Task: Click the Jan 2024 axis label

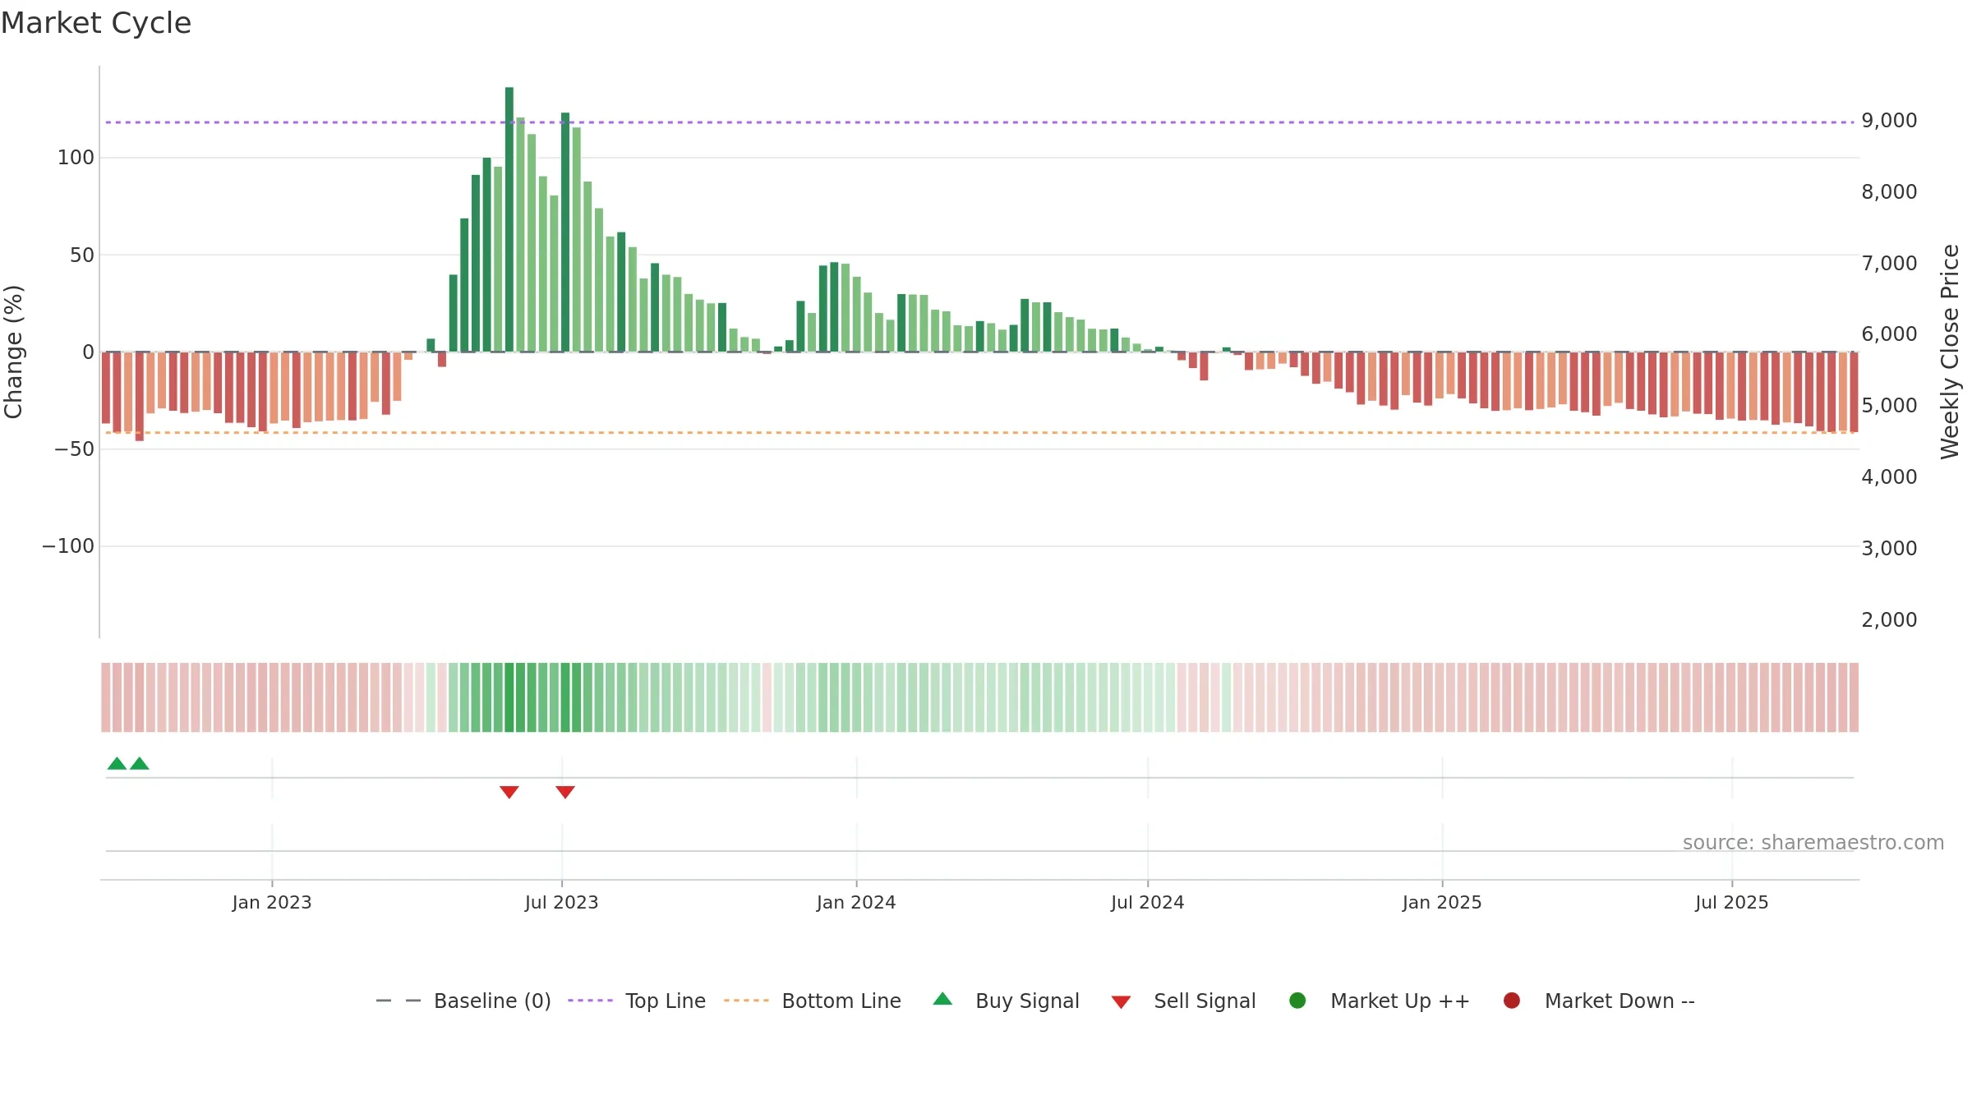Action: click(856, 903)
